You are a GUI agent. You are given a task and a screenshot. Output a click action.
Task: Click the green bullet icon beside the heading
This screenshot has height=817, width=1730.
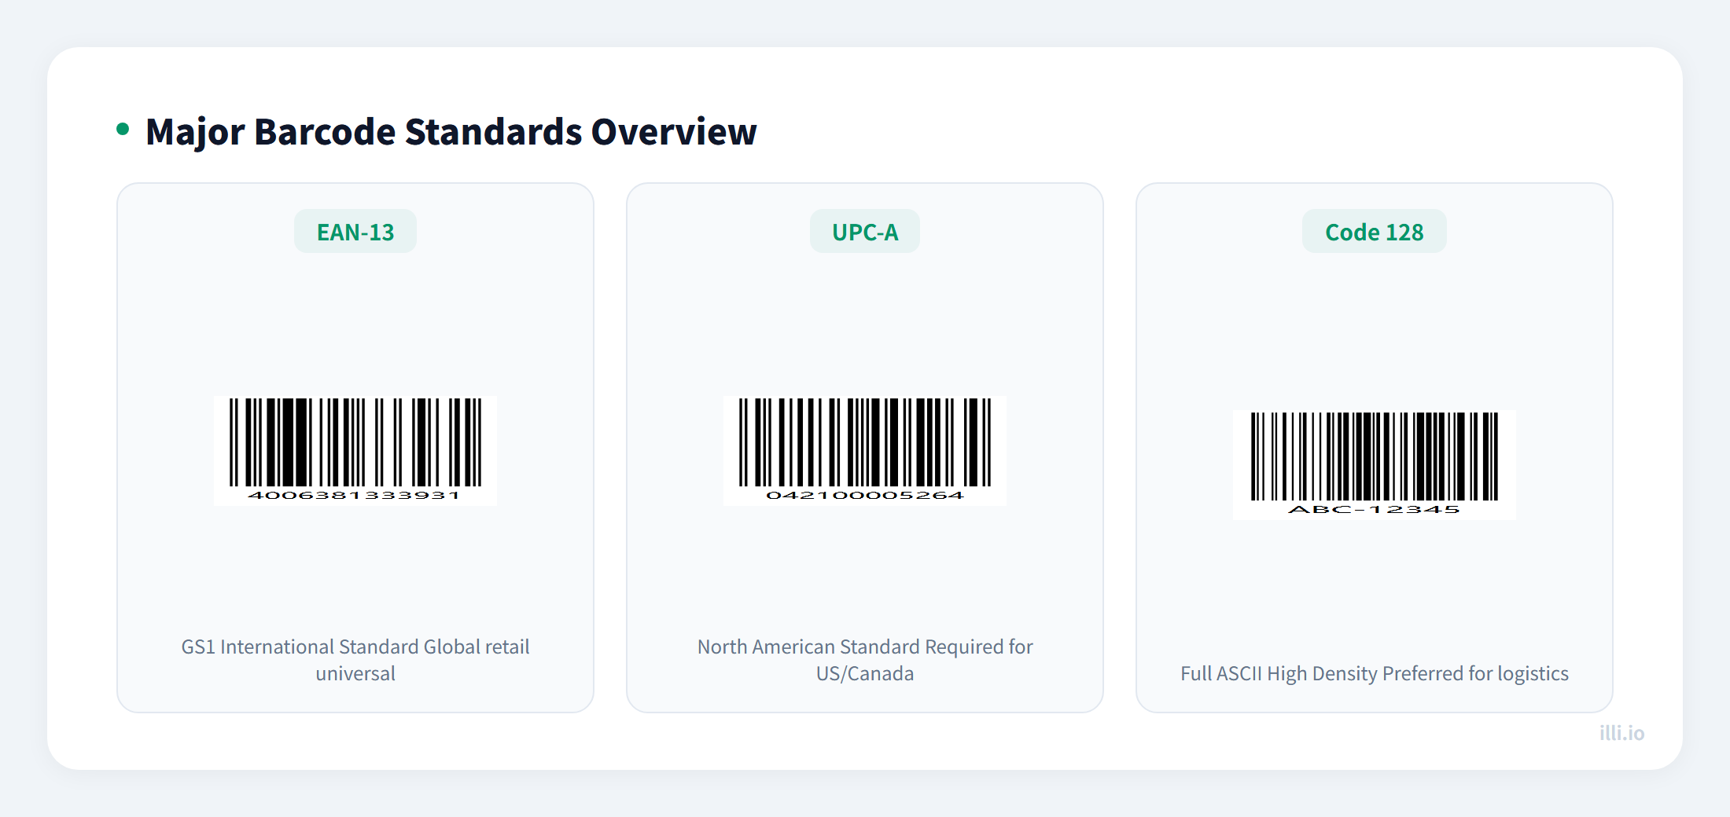(123, 126)
